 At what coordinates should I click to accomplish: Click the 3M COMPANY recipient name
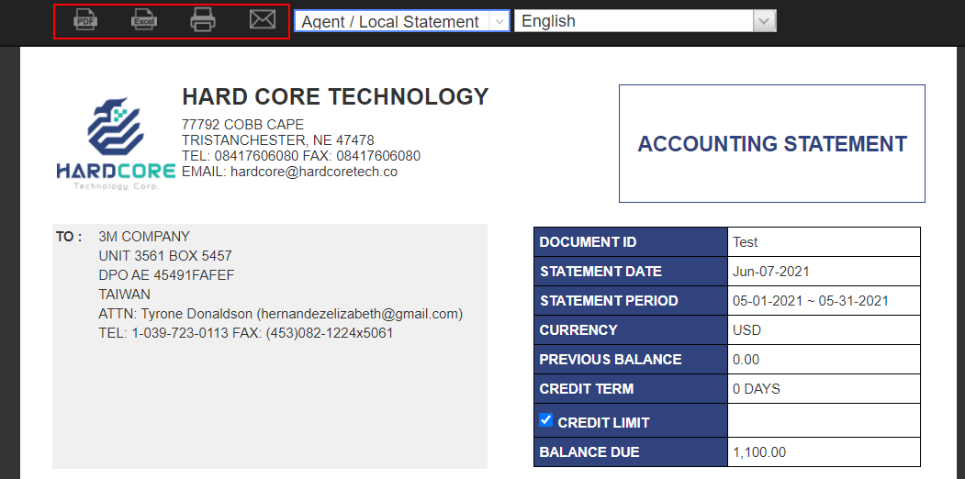(144, 237)
